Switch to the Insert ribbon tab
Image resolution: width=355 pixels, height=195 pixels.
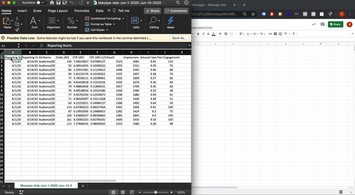click(22, 11)
